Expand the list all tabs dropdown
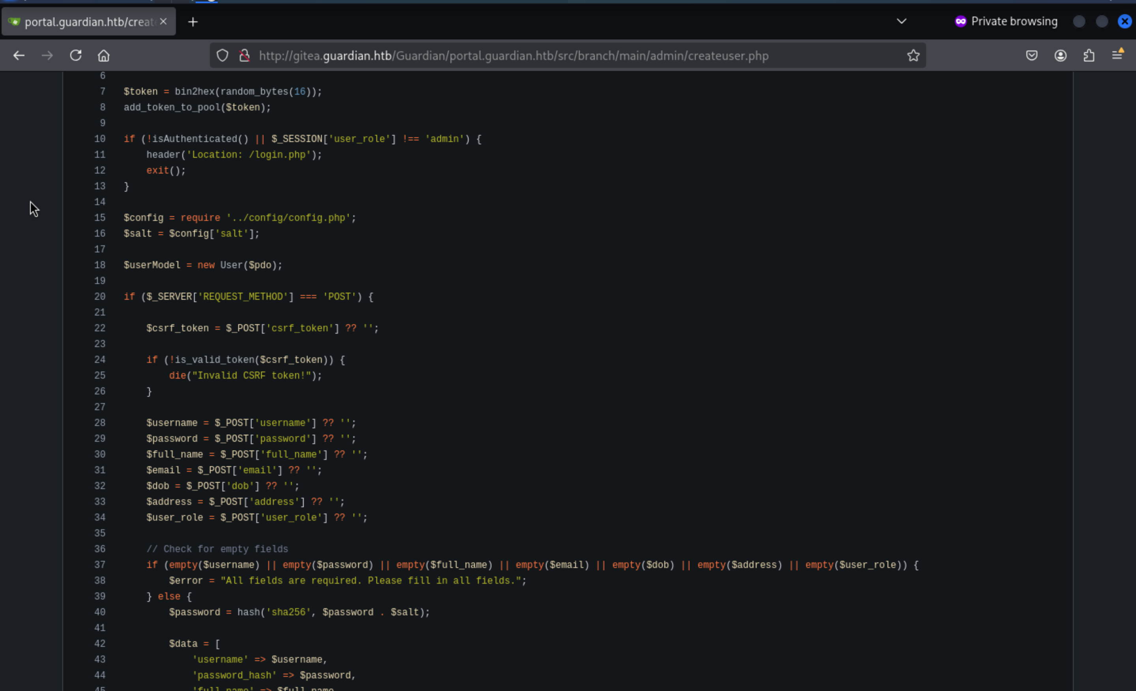The width and height of the screenshot is (1136, 691). pyautogui.click(x=901, y=21)
